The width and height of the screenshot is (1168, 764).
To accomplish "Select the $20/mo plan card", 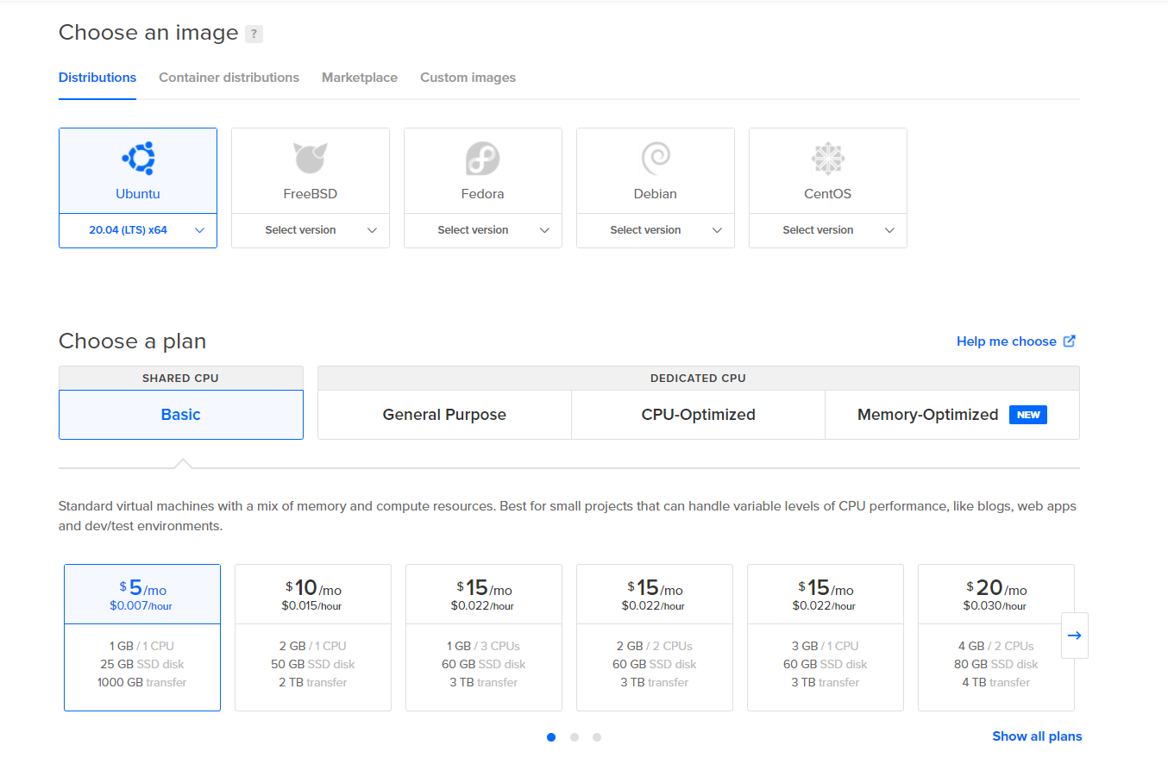I will tap(996, 637).
